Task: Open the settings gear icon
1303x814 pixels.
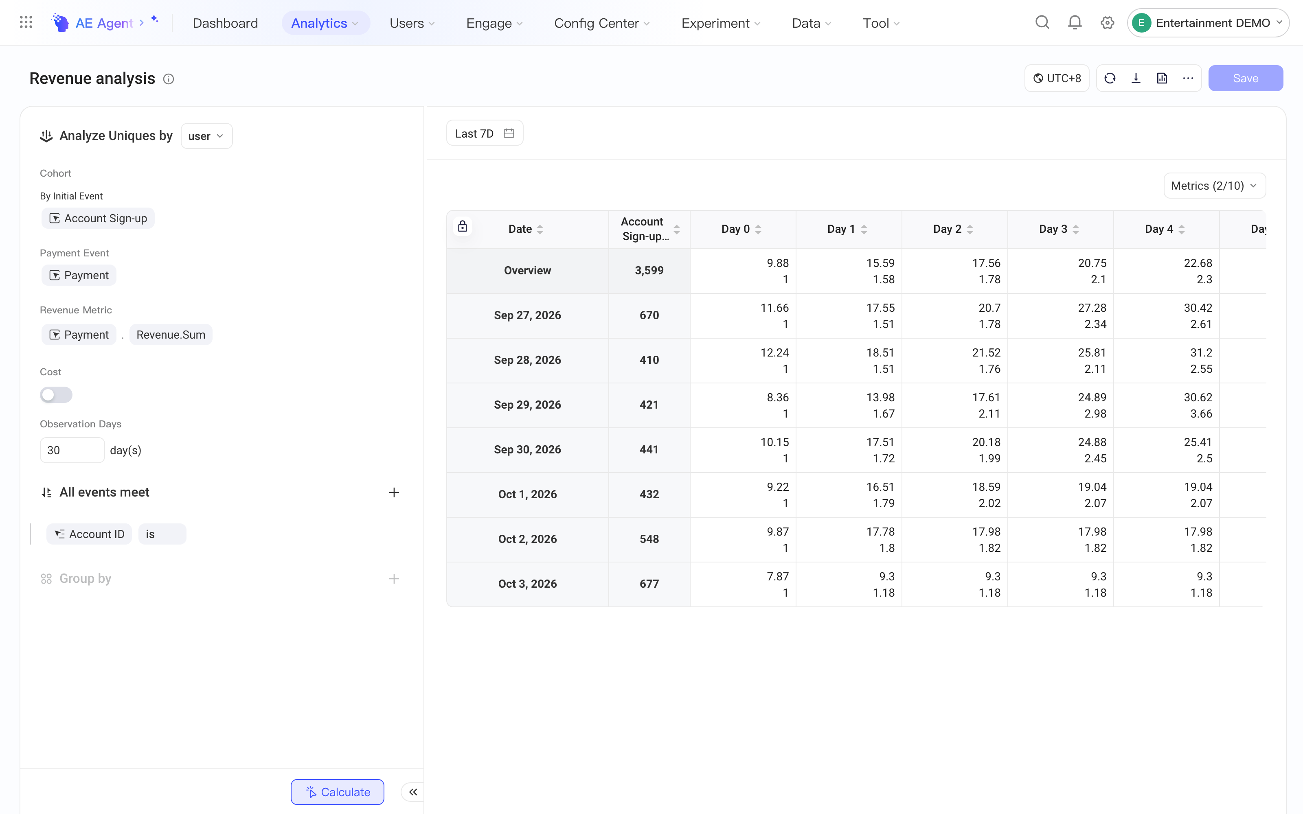Action: click(1108, 23)
